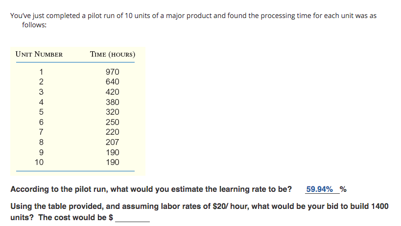Select the time value 250

click(113, 122)
